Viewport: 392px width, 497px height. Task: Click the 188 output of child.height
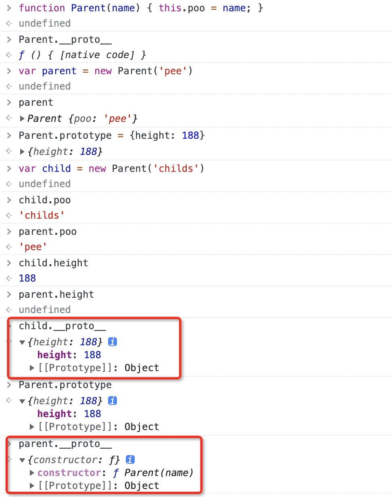(x=27, y=278)
